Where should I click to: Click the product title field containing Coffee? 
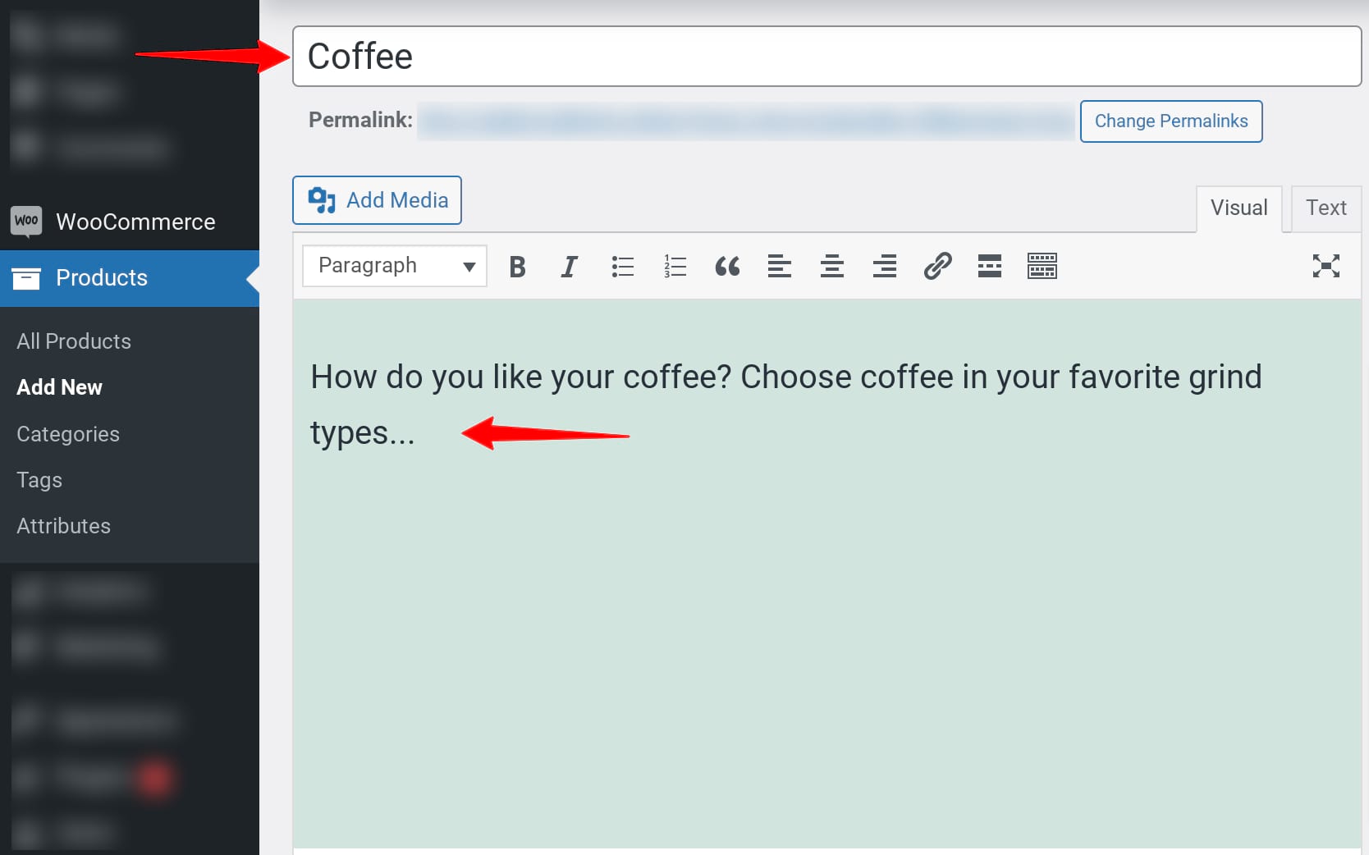[x=826, y=57]
